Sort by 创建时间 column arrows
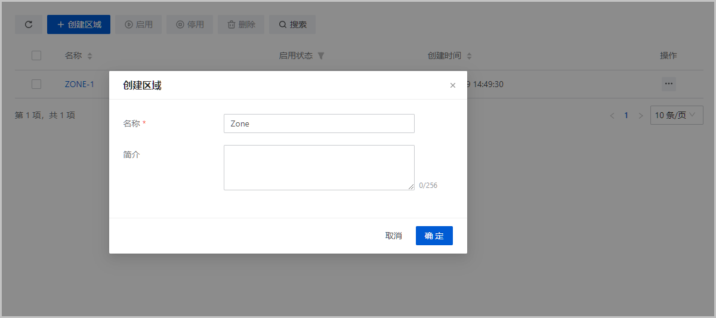The image size is (716, 318). pyautogui.click(x=469, y=56)
